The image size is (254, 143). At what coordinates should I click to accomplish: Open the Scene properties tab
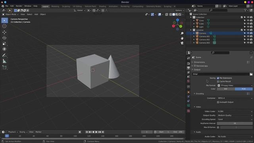coord(189,77)
